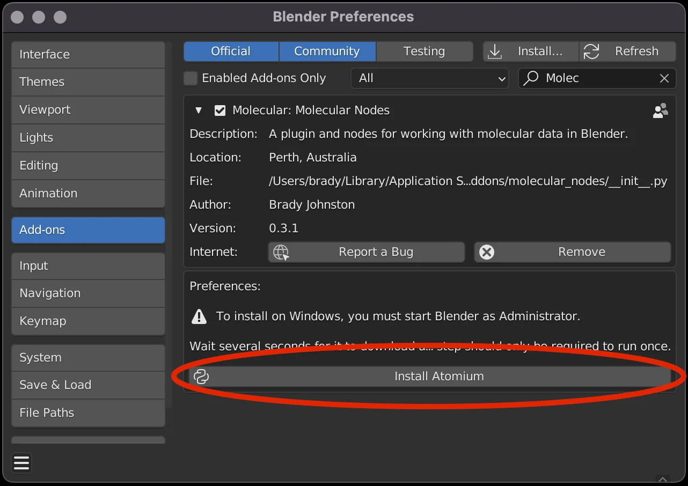Screen dimensions: 688x486
Task: Select the Add-ons preferences section
Action: (x=88, y=230)
